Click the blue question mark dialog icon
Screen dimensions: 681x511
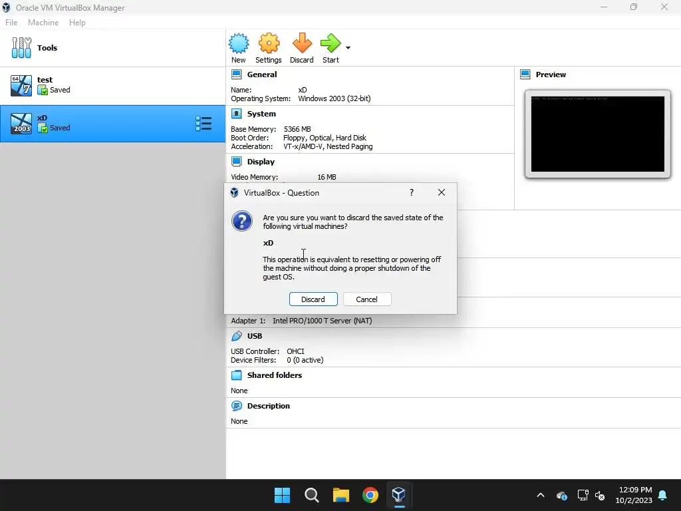pos(242,221)
